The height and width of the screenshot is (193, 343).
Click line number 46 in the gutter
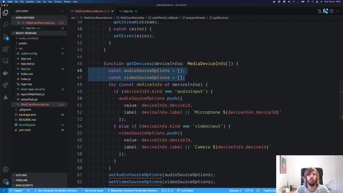[80, 70]
